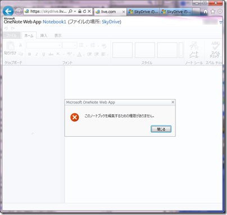Image resolution: width=227 pixels, height=215 pixels.
Task: Open the blank new tab button
Action: [x=196, y=12]
